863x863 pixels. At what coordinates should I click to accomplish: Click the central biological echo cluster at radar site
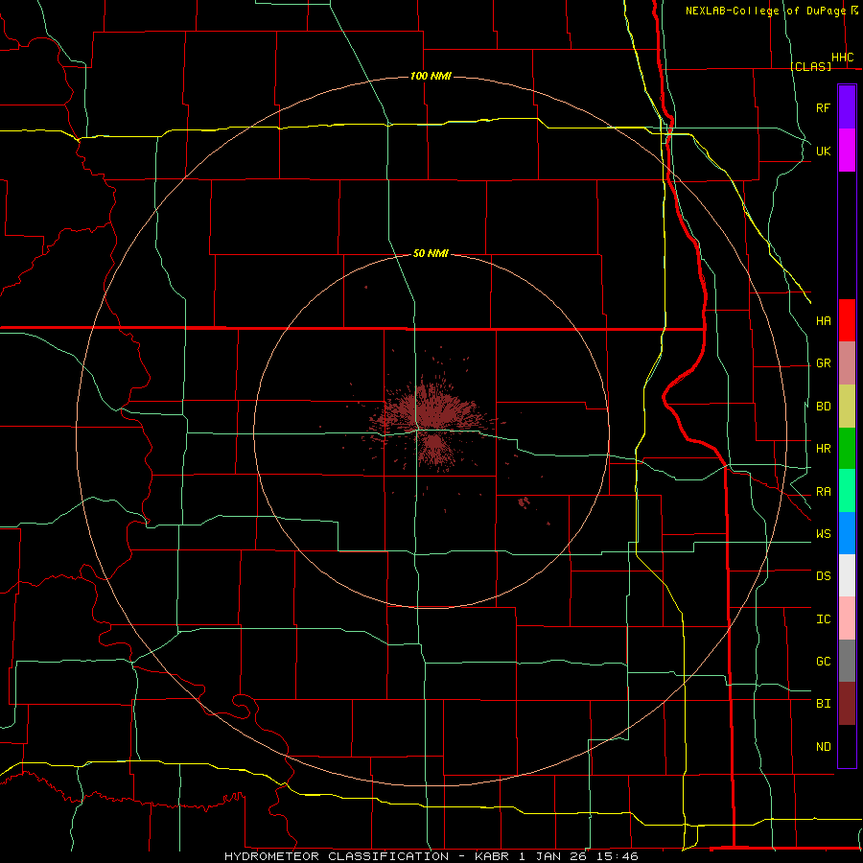430,424
